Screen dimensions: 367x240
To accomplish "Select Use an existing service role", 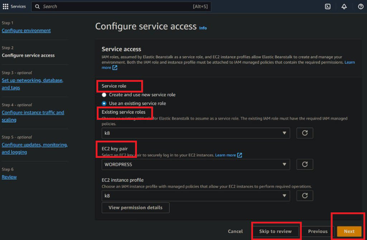I will 104,103.
